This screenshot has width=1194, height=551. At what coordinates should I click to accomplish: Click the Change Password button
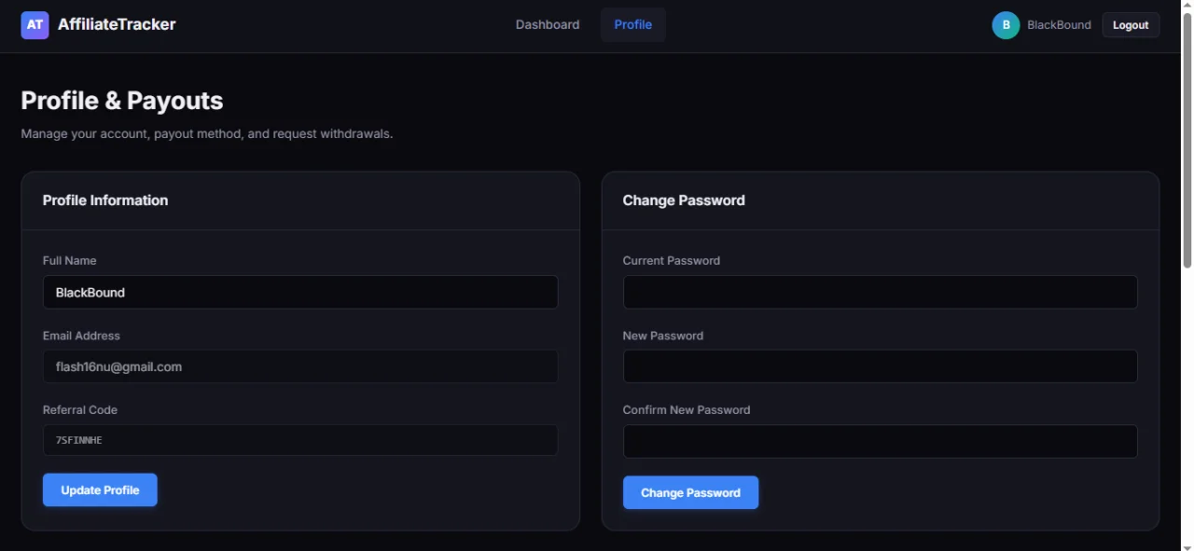point(690,492)
